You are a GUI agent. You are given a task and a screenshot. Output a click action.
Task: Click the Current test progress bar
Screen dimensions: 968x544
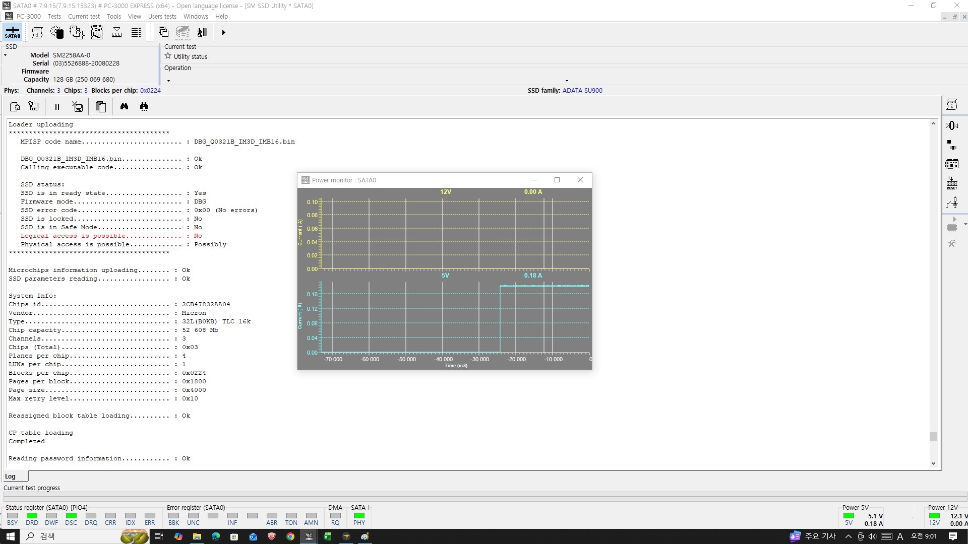pos(484,496)
